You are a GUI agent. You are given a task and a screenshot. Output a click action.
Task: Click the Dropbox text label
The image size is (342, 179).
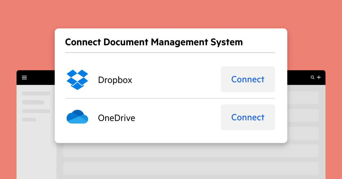(x=115, y=80)
